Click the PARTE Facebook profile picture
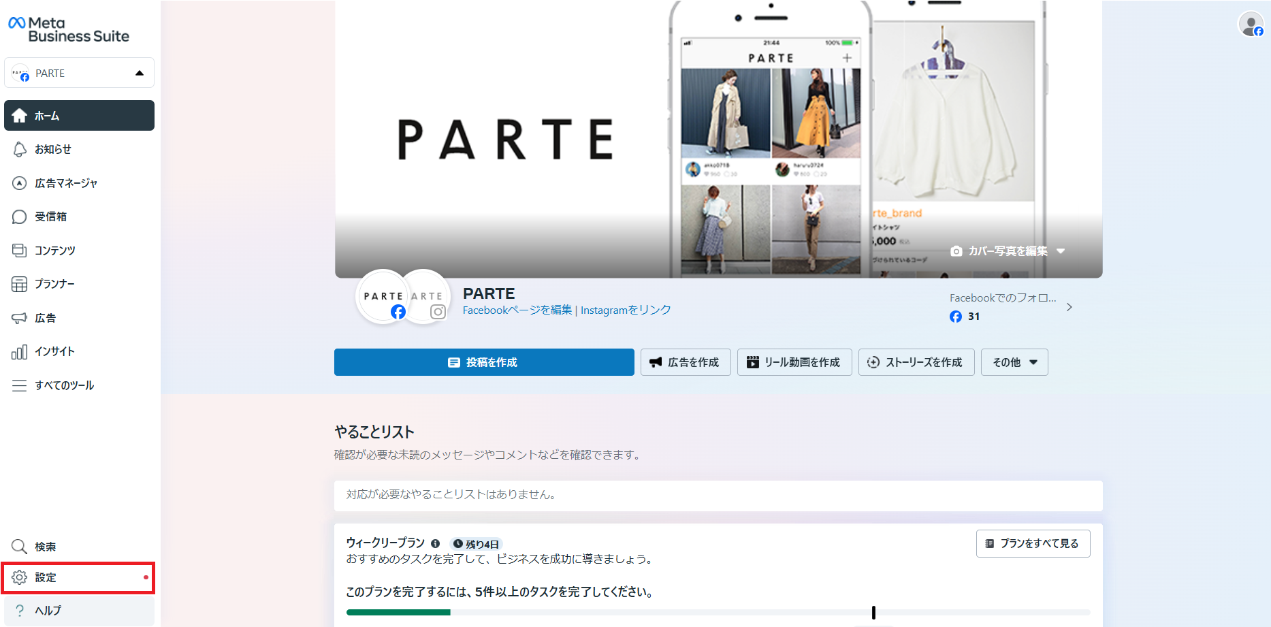The image size is (1271, 627). 383,296
